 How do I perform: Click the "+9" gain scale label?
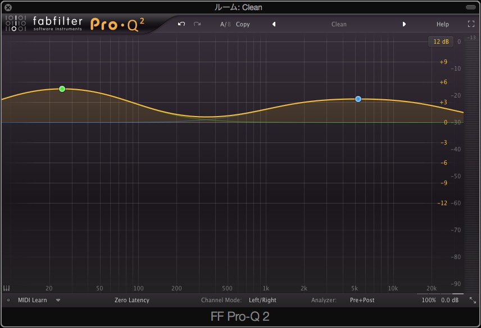point(443,62)
